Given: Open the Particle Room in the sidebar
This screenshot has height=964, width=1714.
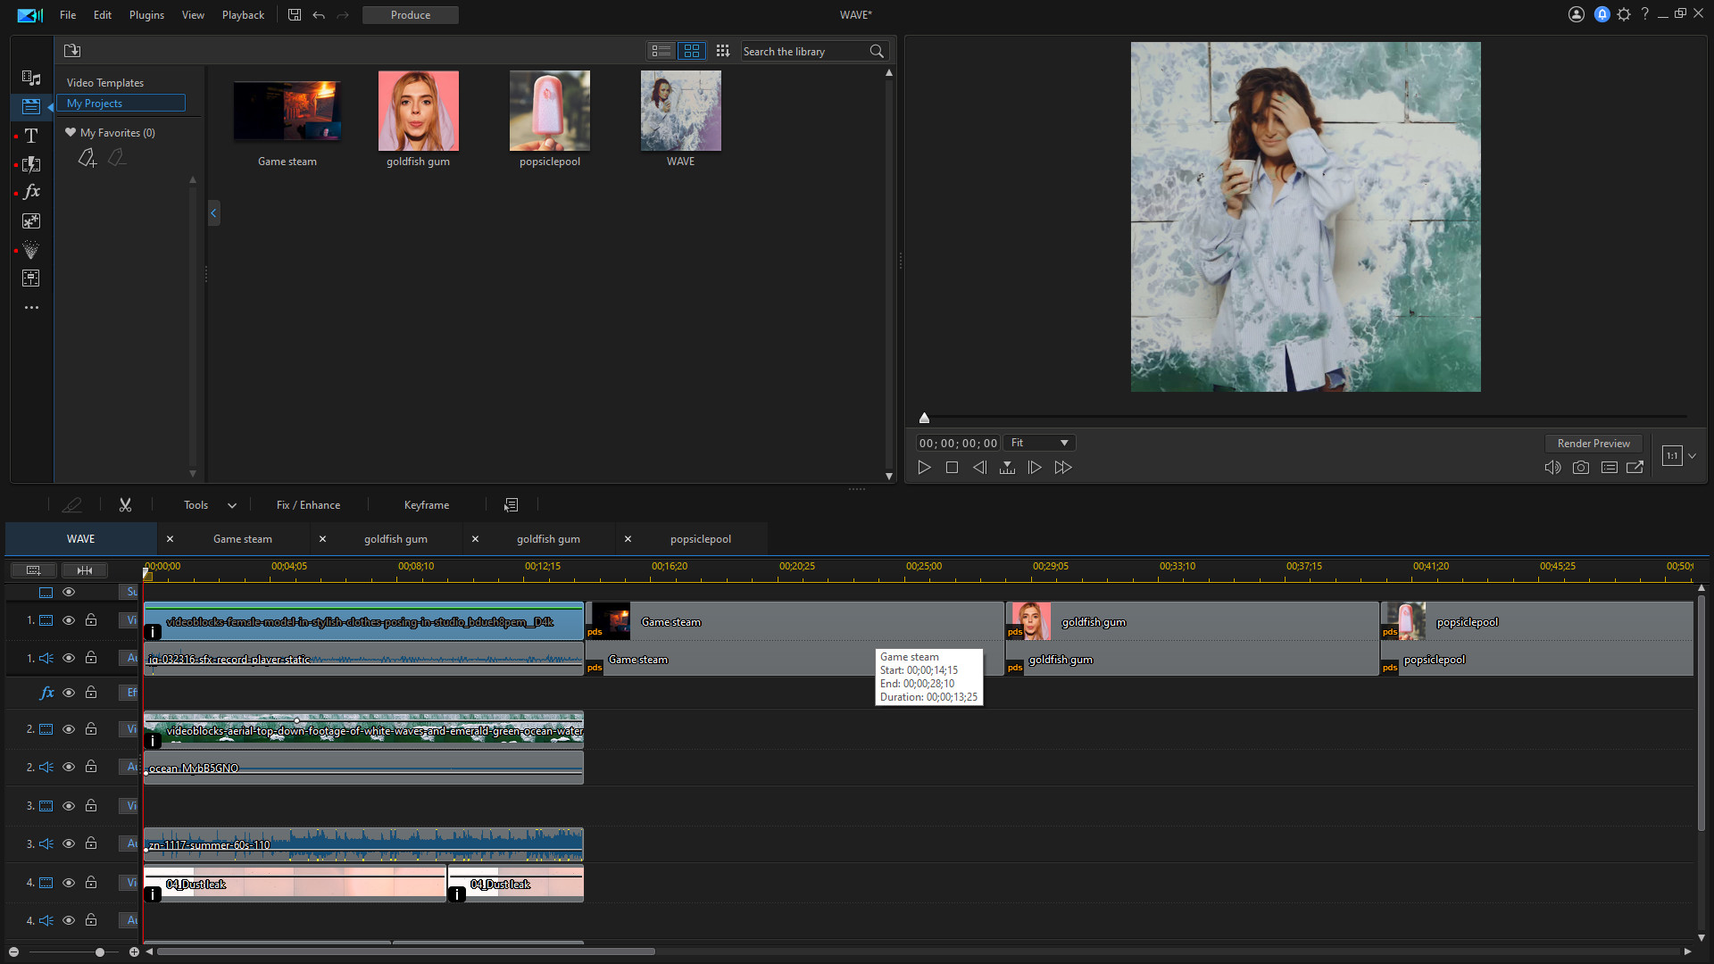Looking at the screenshot, I should coord(31,250).
